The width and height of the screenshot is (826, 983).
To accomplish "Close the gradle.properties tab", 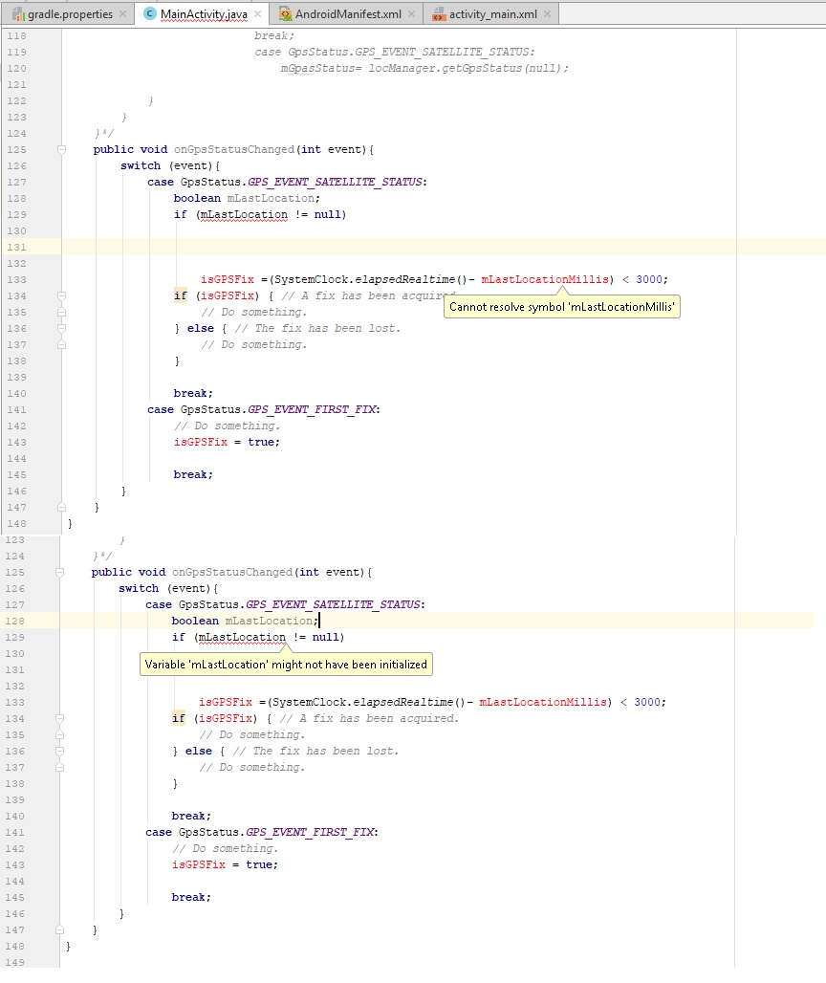I will (122, 13).
